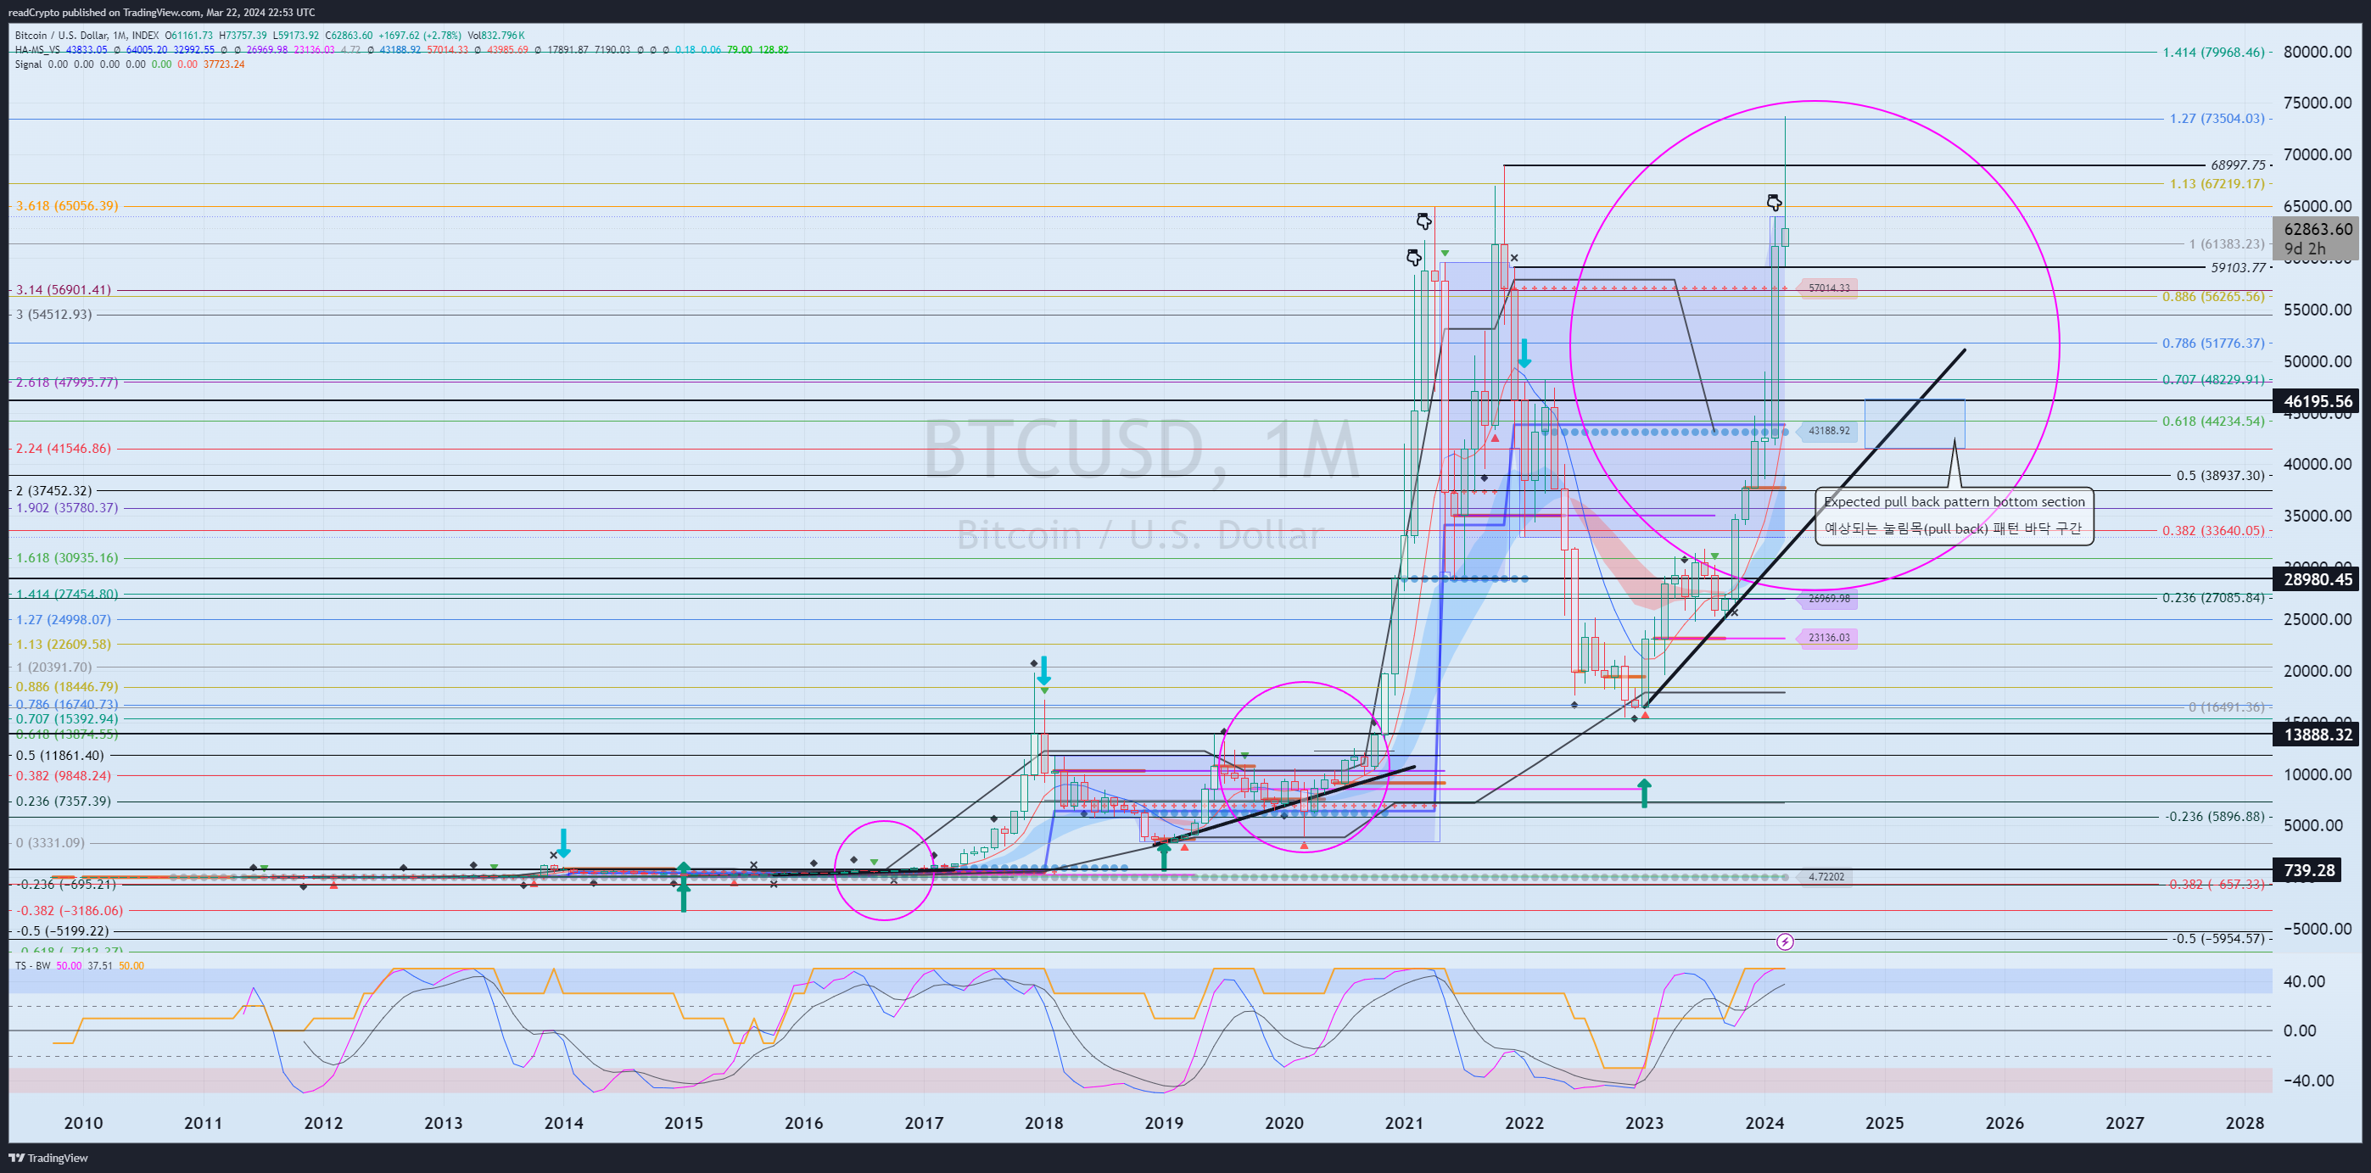Select the Signal indicator legend
This screenshot has width=2371, height=1173.
[29, 64]
